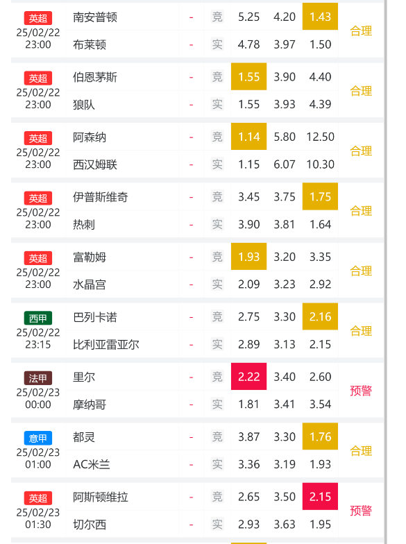This screenshot has height=544, width=406.
Task: Open the 合理 status for 阿森纳 match
Action: point(361,151)
